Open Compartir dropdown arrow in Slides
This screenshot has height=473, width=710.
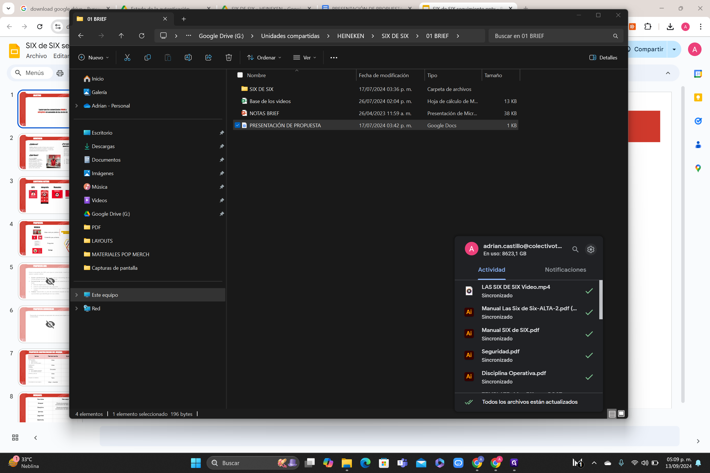tap(674, 49)
